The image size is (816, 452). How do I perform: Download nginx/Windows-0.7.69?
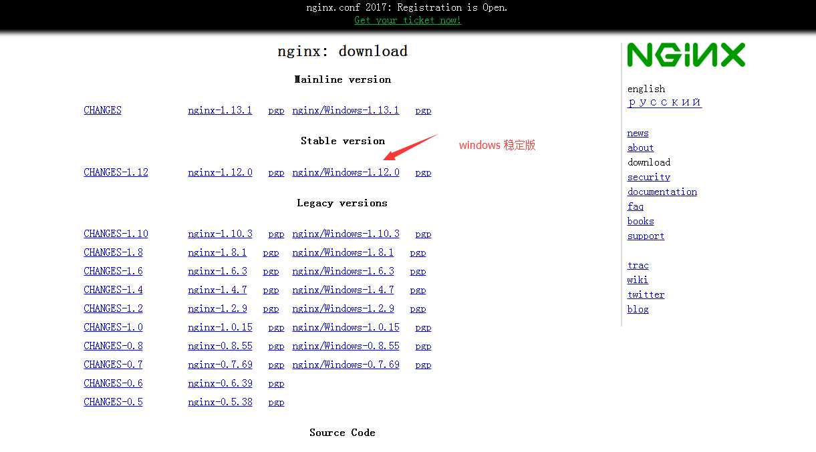(x=346, y=365)
